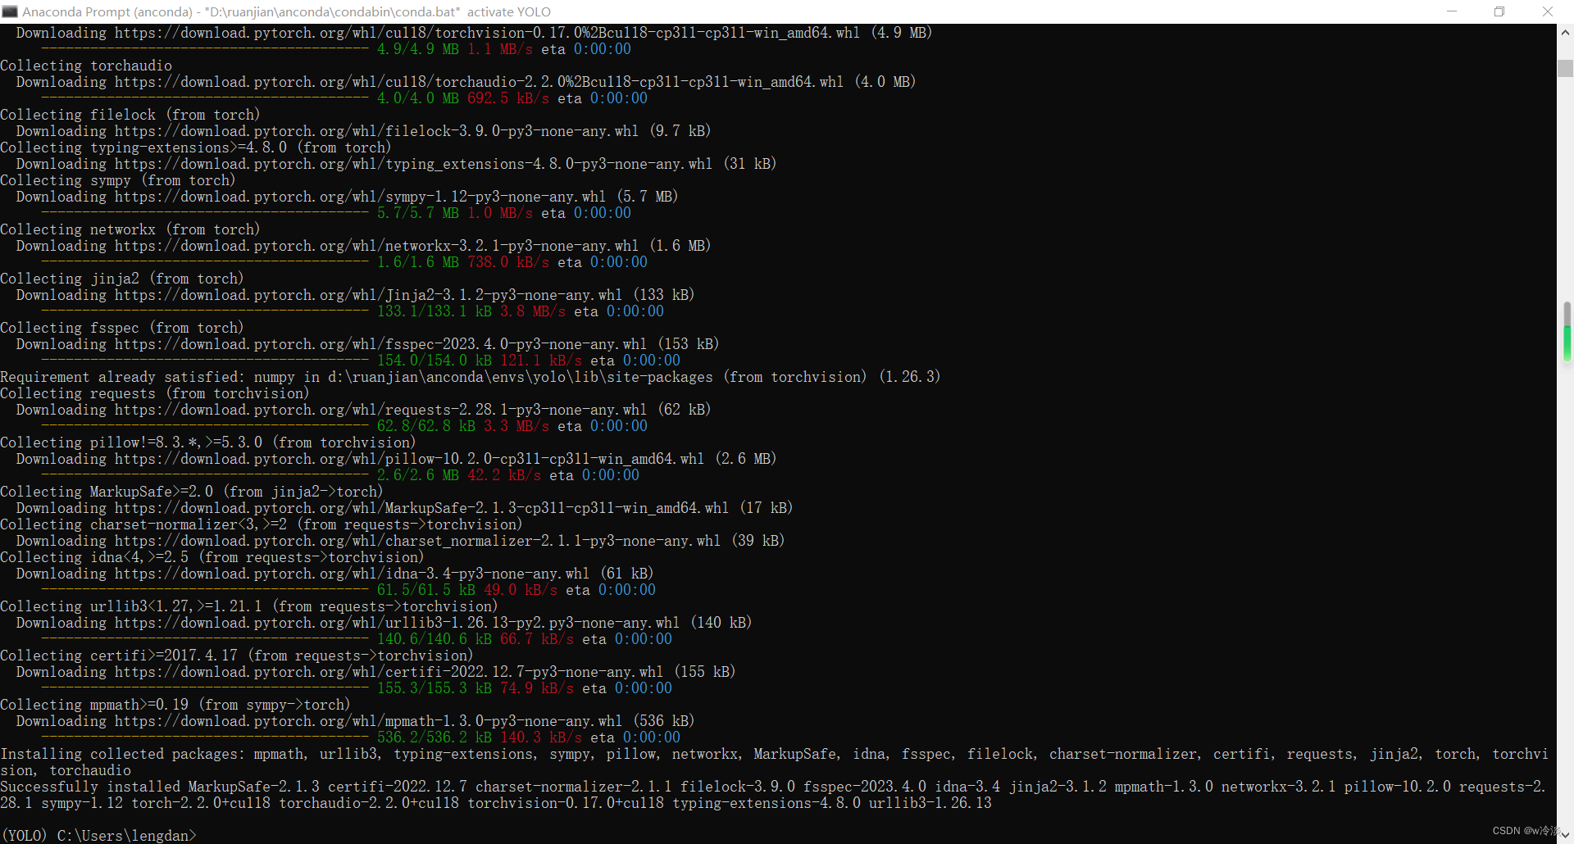This screenshot has height=844, width=1574.
Task: Click 'Successfully installed MarkupSafe-2.1.3' line
Action: 773,795
